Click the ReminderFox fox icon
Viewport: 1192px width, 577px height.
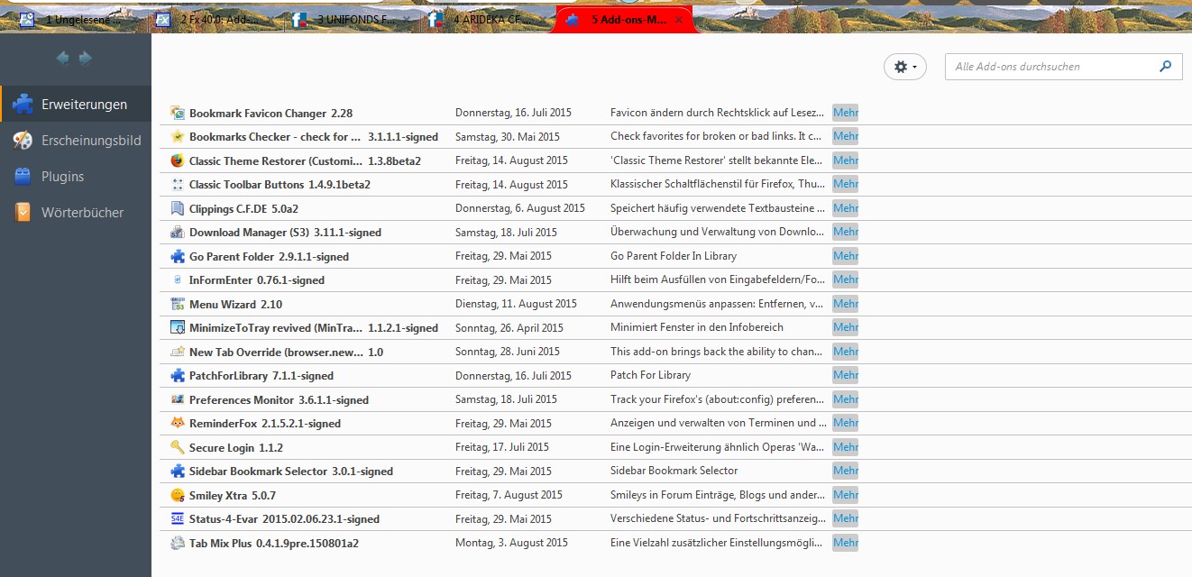click(178, 423)
